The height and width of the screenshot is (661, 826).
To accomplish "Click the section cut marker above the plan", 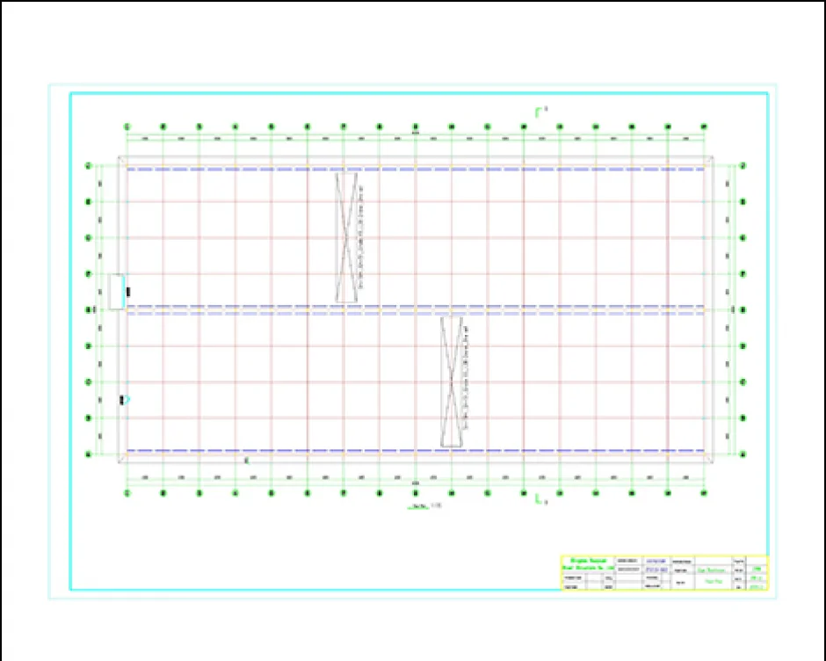I will (x=540, y=112).
